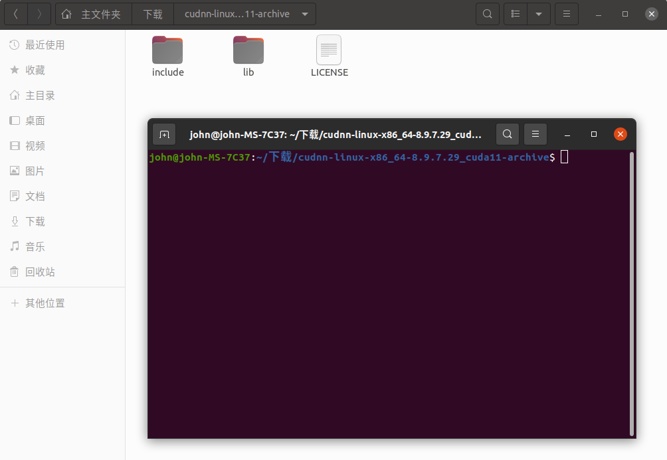Click the terminal scrollbar
This screenshot has width=667, height=460.
[632, 293]
